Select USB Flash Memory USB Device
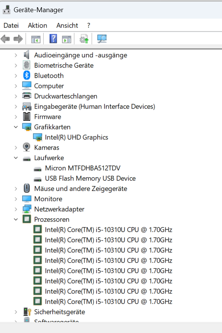Viewport: 222px width, 333px height. tap(90, 178)
